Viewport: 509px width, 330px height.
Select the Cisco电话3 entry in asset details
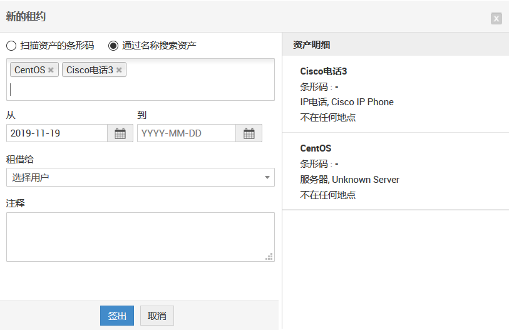[x=323, y=71]
